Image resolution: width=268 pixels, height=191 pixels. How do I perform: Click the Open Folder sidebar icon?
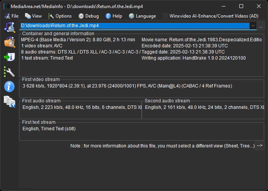click(10, 42)
